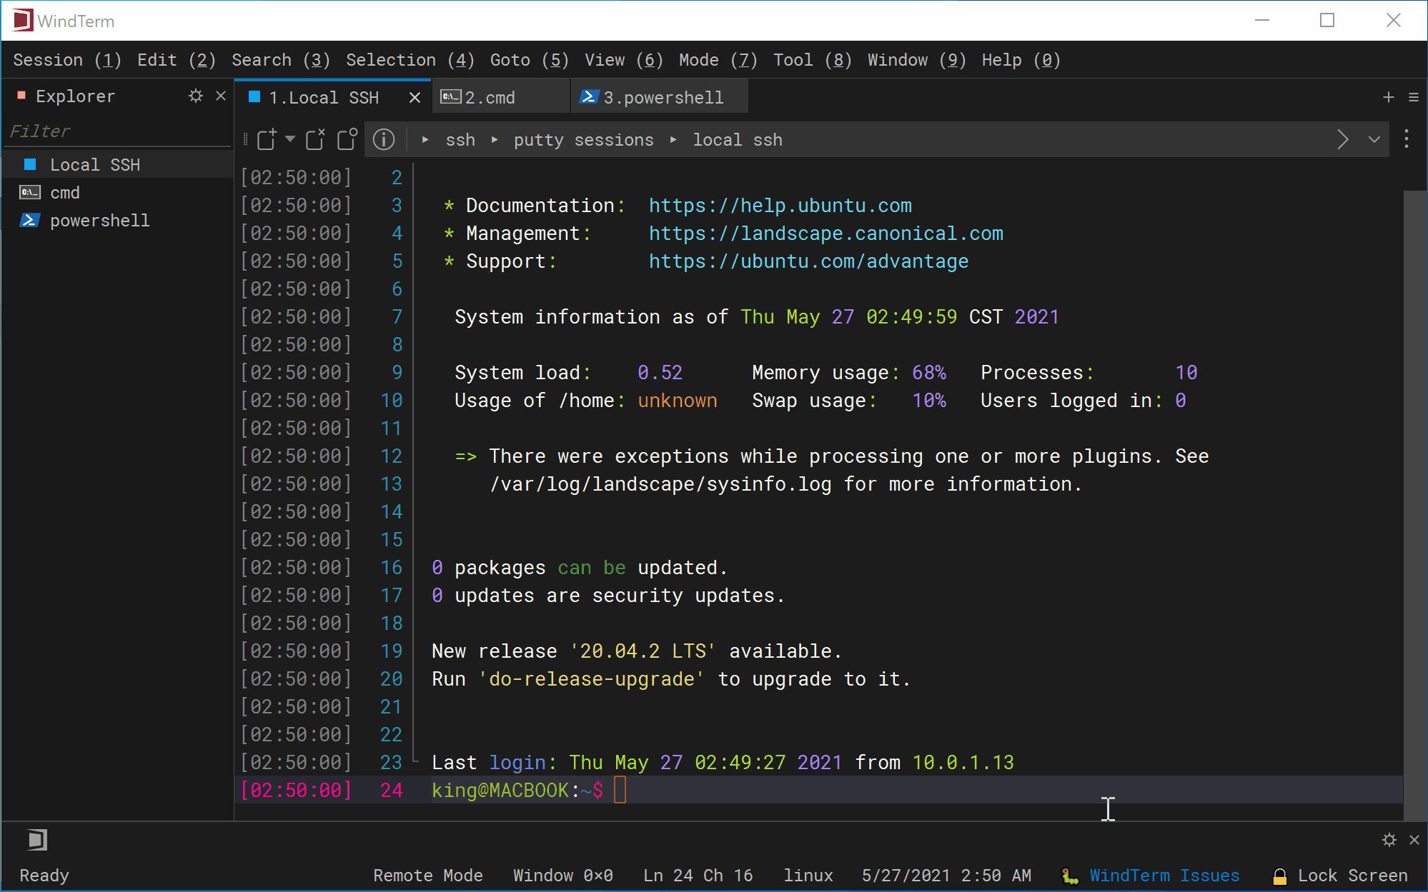Click the ssh breadcrumb segment

(460, 140)
